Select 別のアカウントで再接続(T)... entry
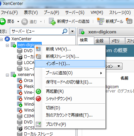Image resolution: width=134 pixels, height=136 pixels. tap(70, 115)
